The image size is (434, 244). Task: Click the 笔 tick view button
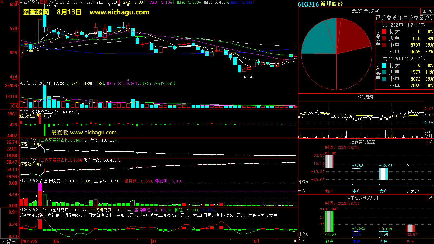point(431,11)
